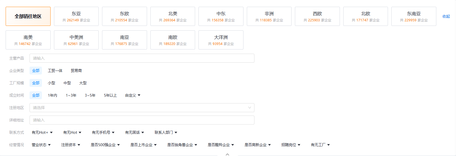Open the 联系人部门 dropdown
This screenshot has height=156, width=456.
pyautogui.click(x=166, y=132)
